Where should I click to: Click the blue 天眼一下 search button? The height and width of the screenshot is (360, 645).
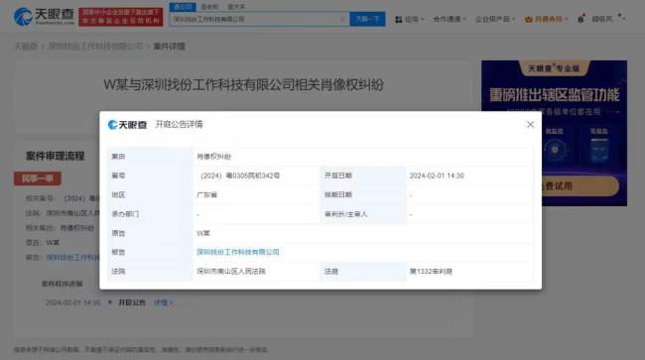pyautogui.click(x=367, y=19)
